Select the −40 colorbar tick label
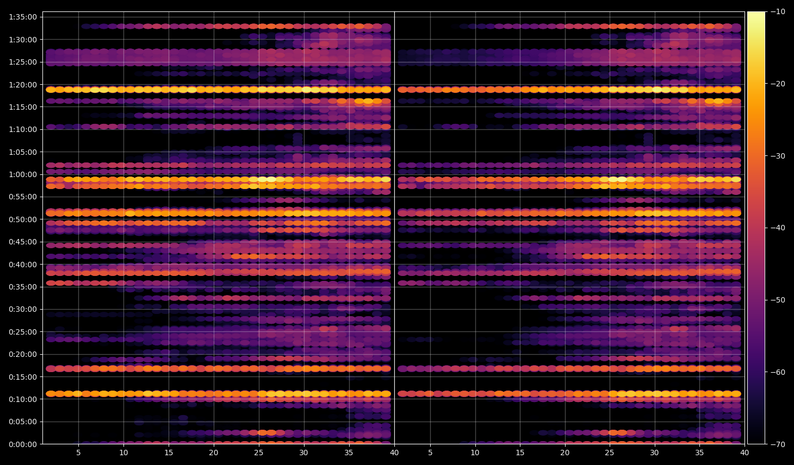 pyautogui.click(x=778, y=228)
